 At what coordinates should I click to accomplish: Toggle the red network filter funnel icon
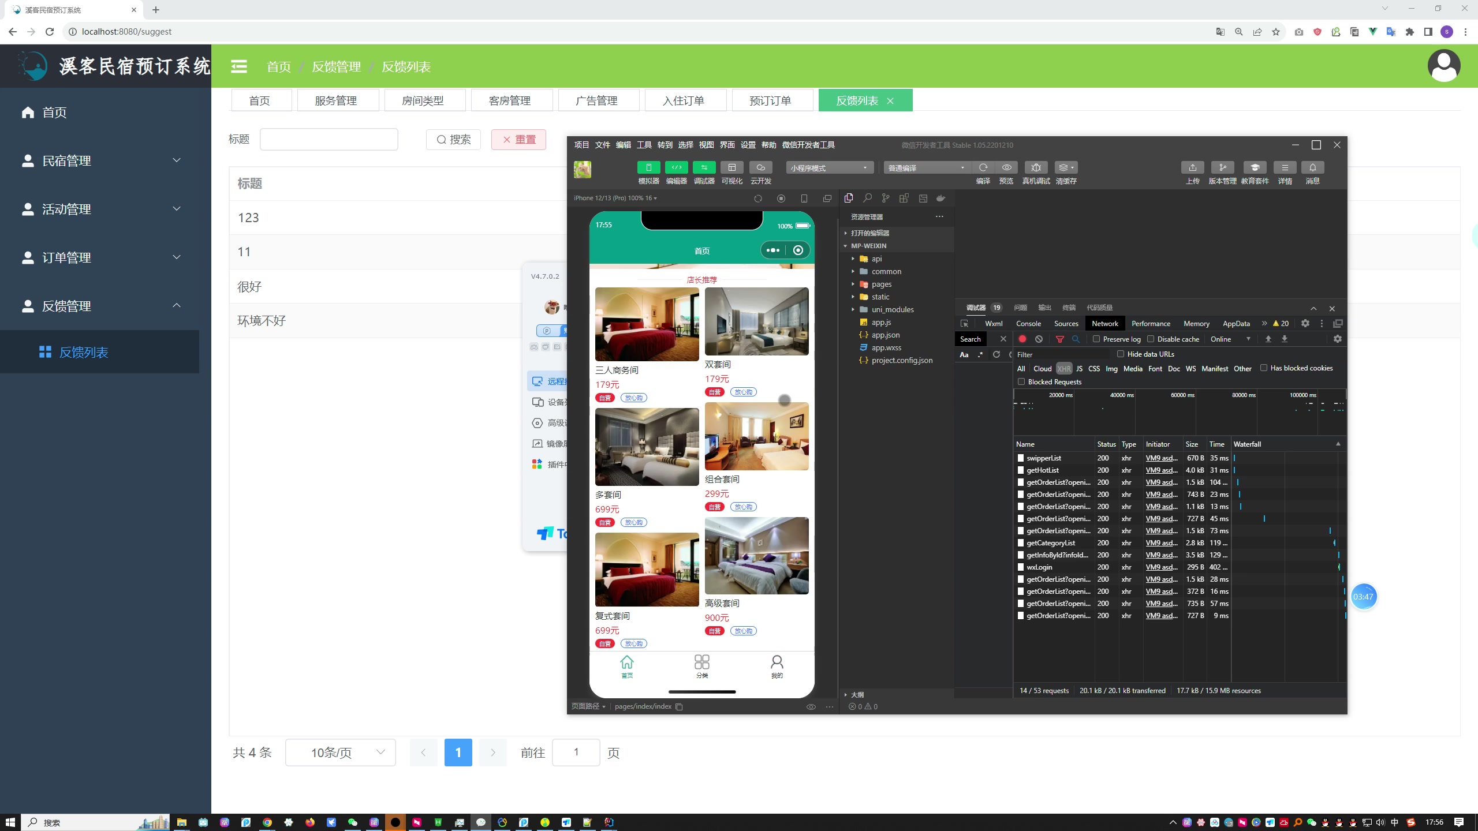[1059, 339]
